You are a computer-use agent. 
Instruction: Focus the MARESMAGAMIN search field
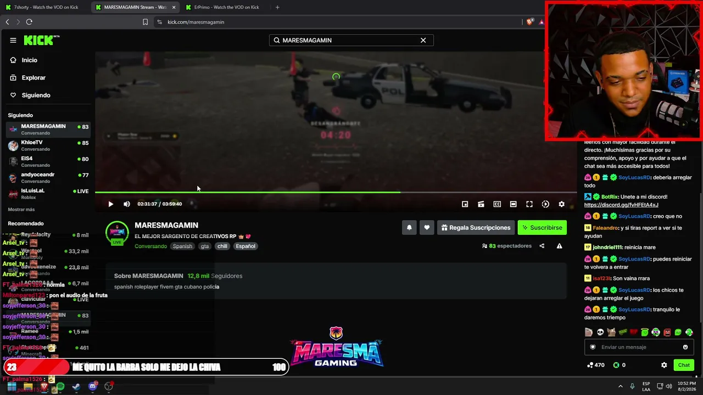tap(351, 40)
